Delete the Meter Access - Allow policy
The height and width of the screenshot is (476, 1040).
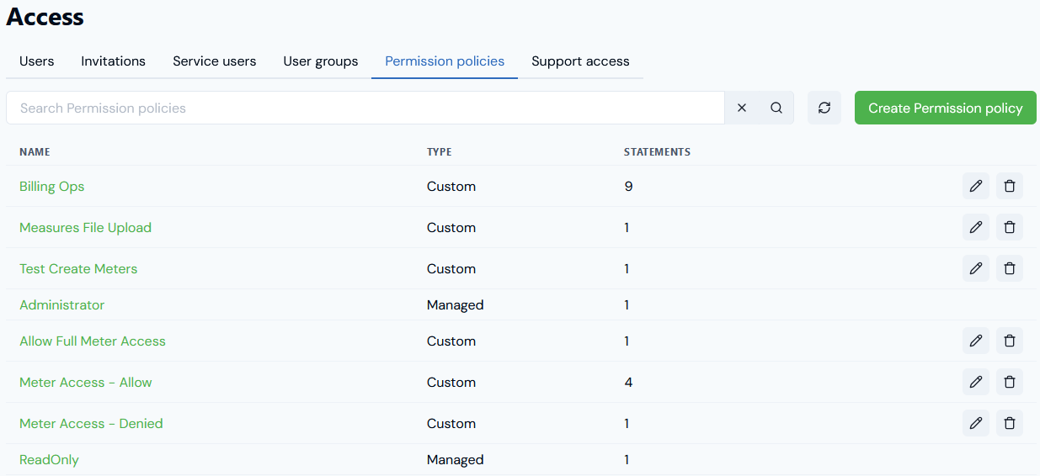click(x=1010, y=382)
